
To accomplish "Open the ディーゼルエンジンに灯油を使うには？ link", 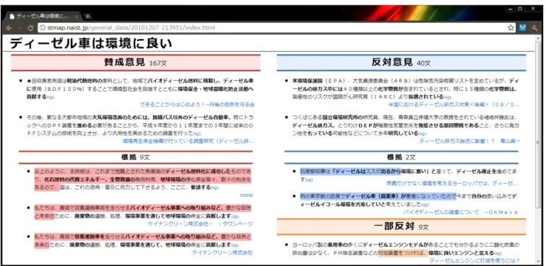I will tap(474, 260).
